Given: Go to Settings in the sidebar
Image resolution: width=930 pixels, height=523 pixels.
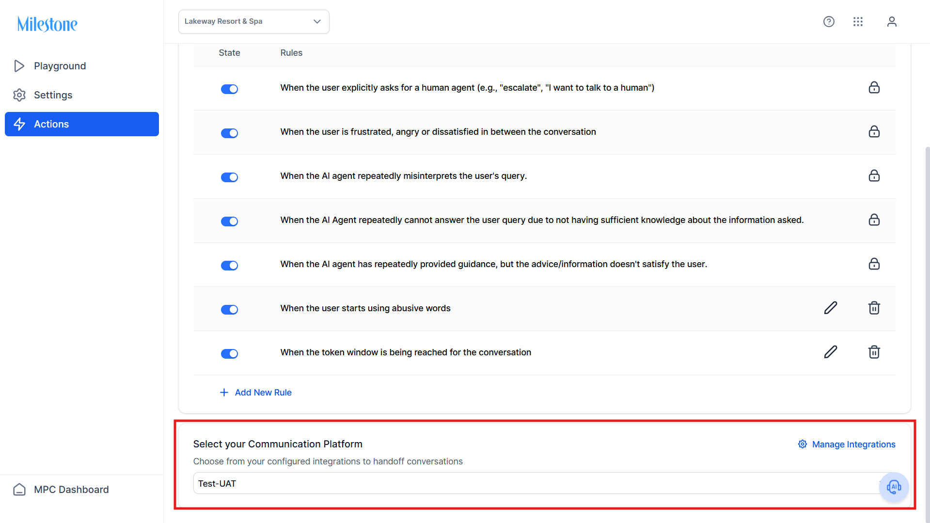Looking at the screenshot, I should coord(82,95).
